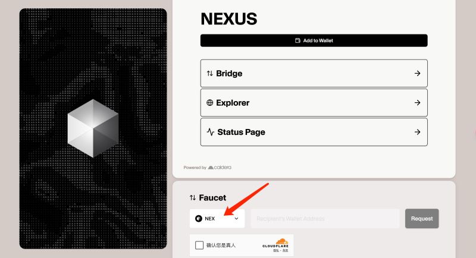Viewport: 476px width, 258px height.
Task: Click the arrow on the Bridge row
Action: pos(418,73)
